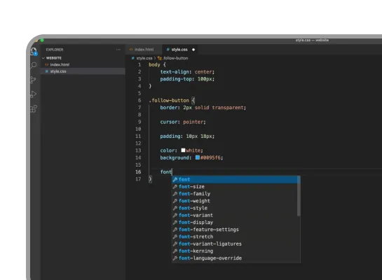Place cursor on 'text-align: center;' line
382x280 pixels.
[187, 72]
